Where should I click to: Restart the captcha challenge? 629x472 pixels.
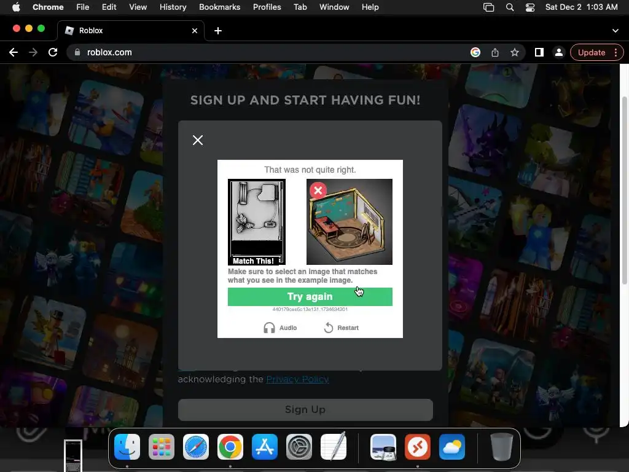pos(342,328)
